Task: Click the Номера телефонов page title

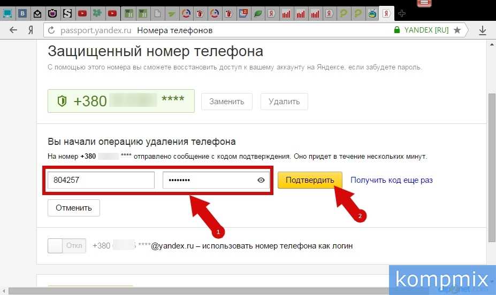Action: click(174, 30)
